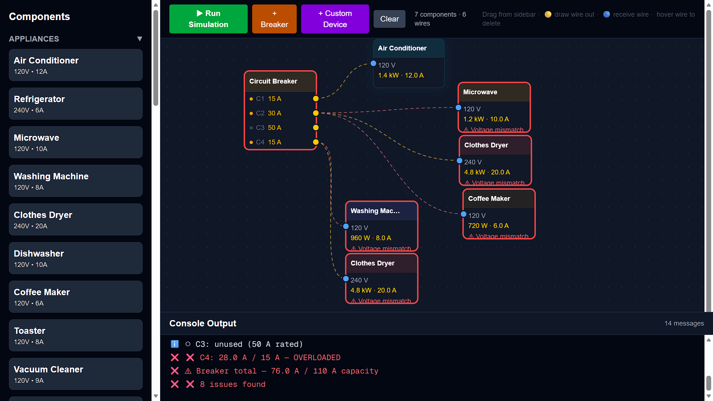Select Refrigerator in the components sidebar

[x=76, y=104]
